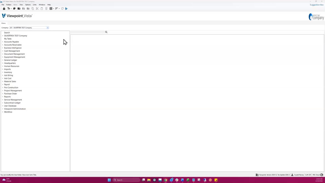This screenshot has height=183, width=325.
Task: Open the color palette theme icon
Action: [x=14, y=9]
